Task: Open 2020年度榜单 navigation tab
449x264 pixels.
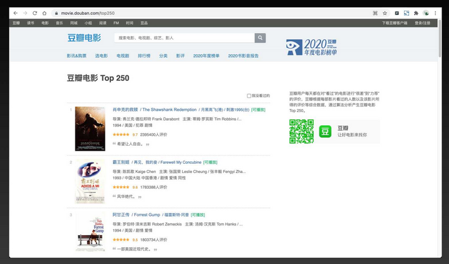Action: pos(206,56)
